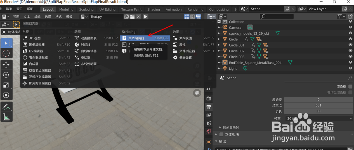
Task: Open the World properties tab icon
Action: (x=209, y=132)
